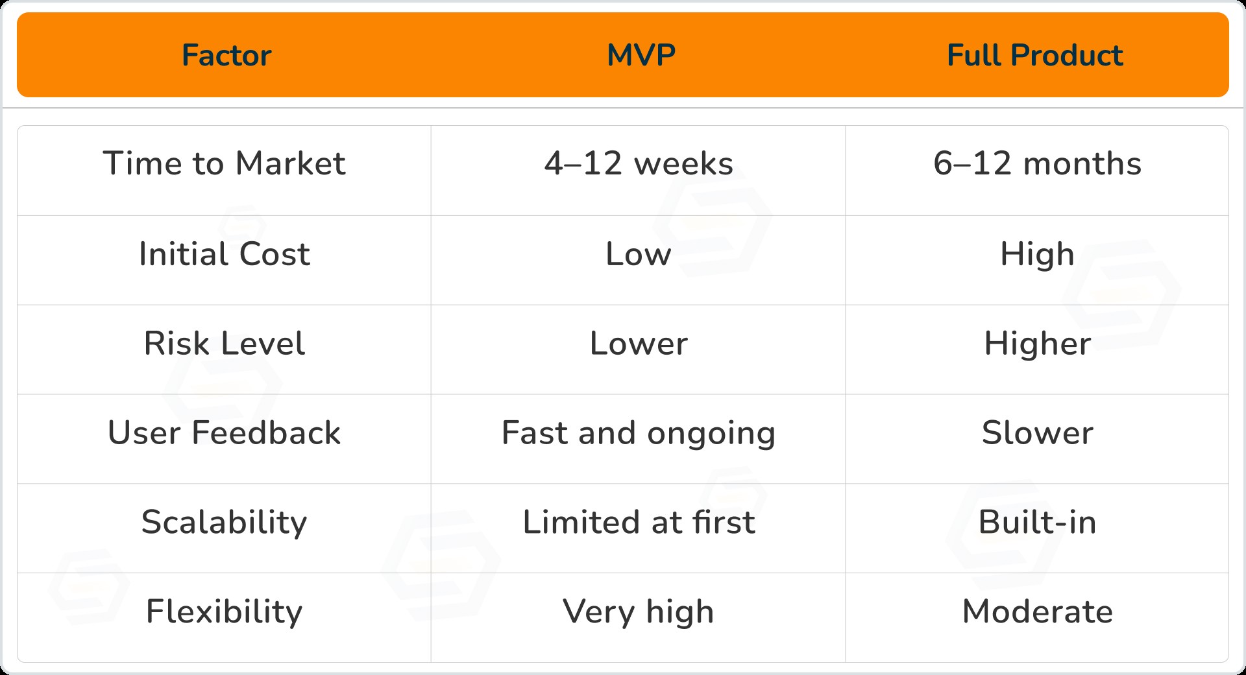Click the High cost cell
The height and width of the screenshot is (675, 1246).
click(x=1037, y=254)
